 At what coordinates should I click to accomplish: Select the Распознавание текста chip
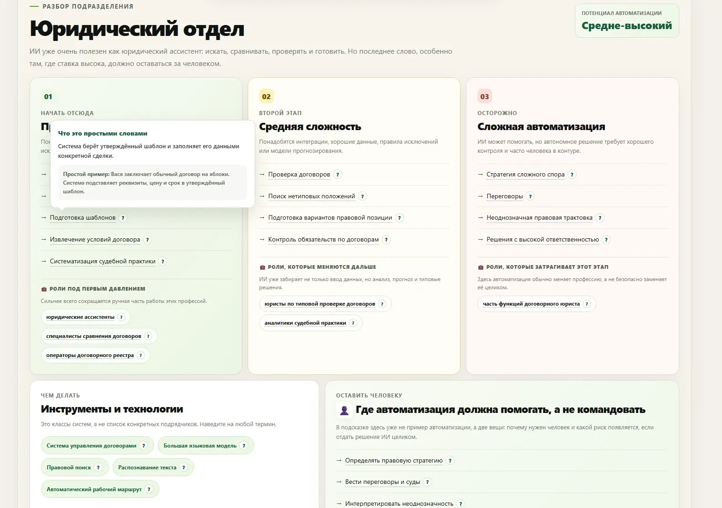(x=153, y=468)
